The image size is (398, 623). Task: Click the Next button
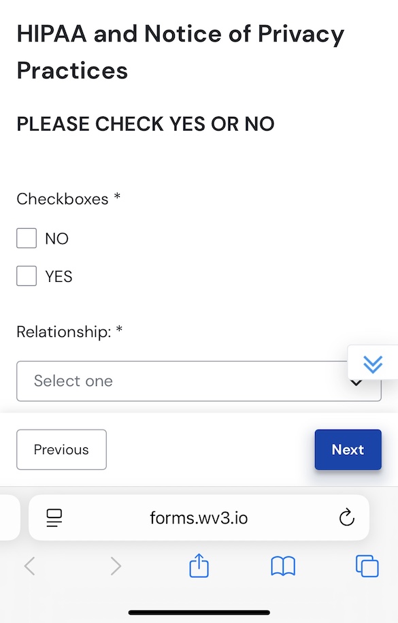pos(348,449)
